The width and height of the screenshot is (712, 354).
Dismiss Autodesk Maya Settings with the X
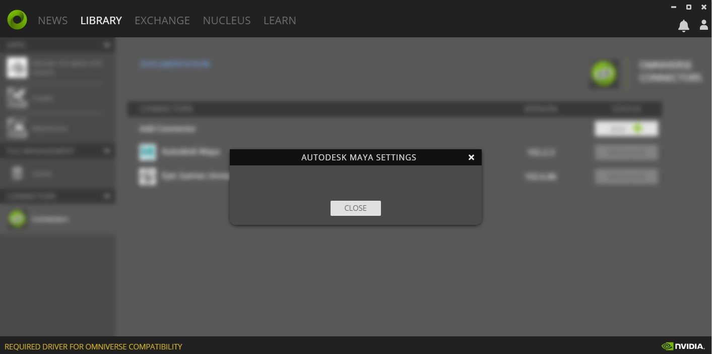471,157
